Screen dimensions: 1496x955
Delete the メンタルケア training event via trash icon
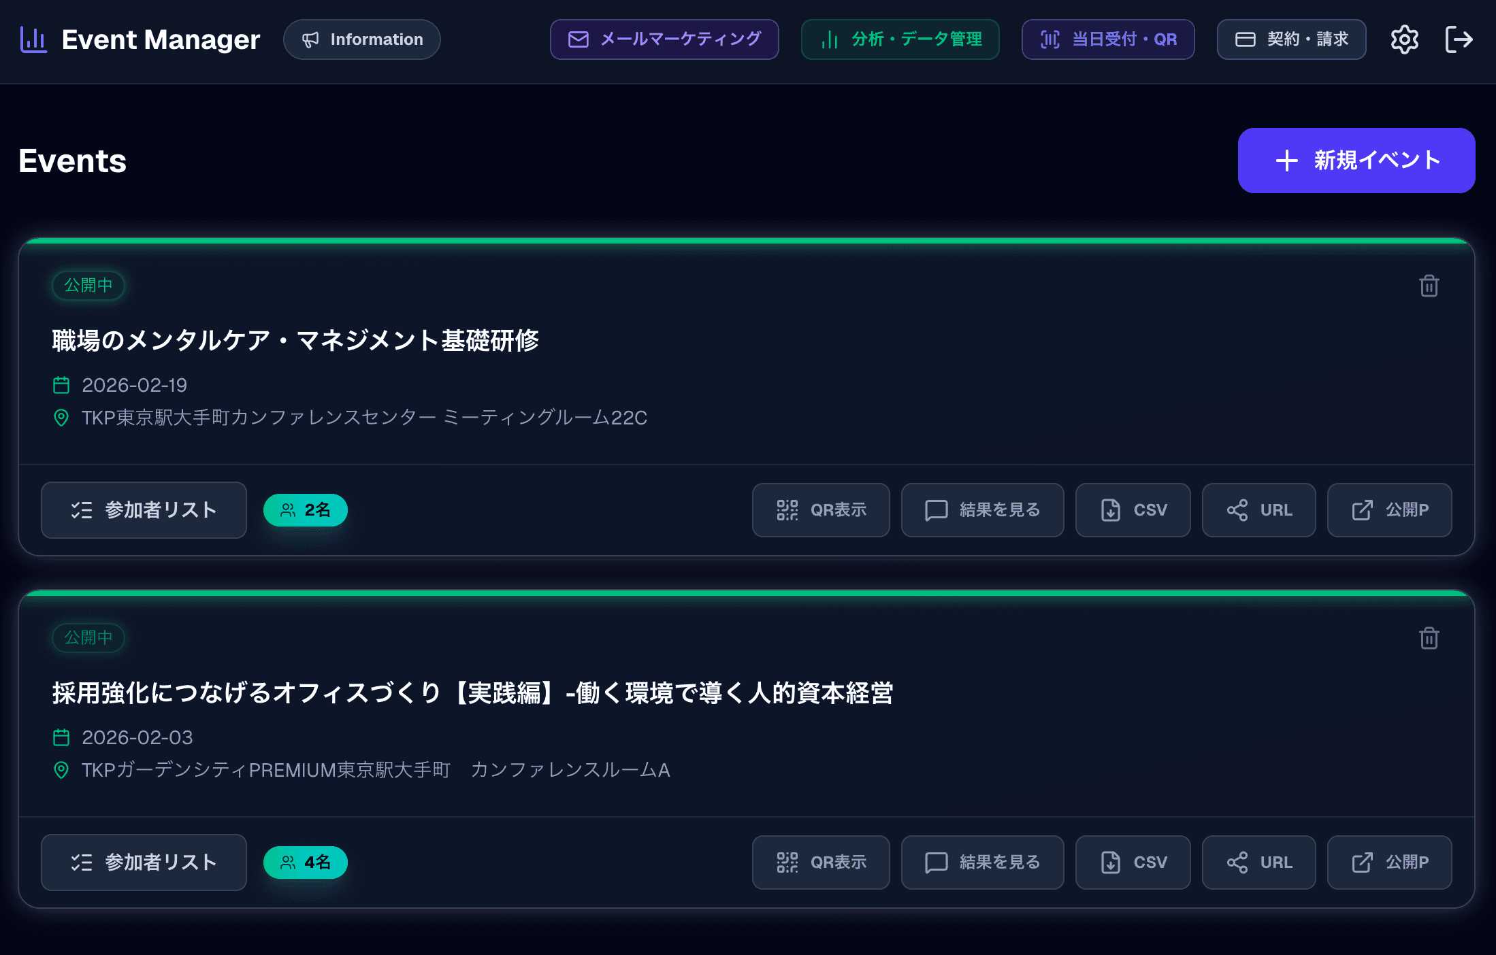(x=1429, y=286)
